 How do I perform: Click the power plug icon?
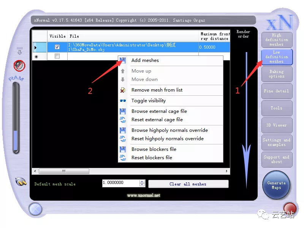tap(21, 182)
